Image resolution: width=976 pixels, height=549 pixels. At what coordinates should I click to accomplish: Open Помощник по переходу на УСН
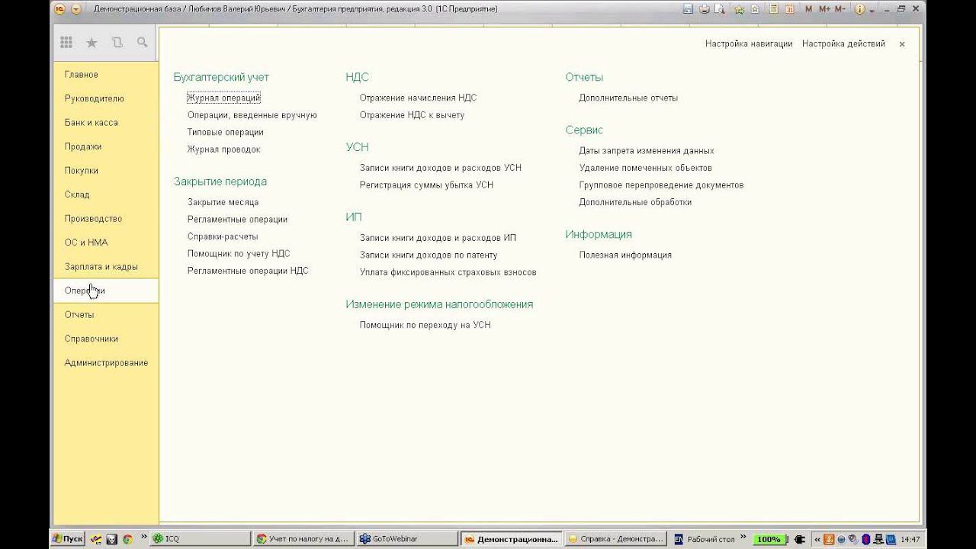pyautogui.click(x=425, y=325)
